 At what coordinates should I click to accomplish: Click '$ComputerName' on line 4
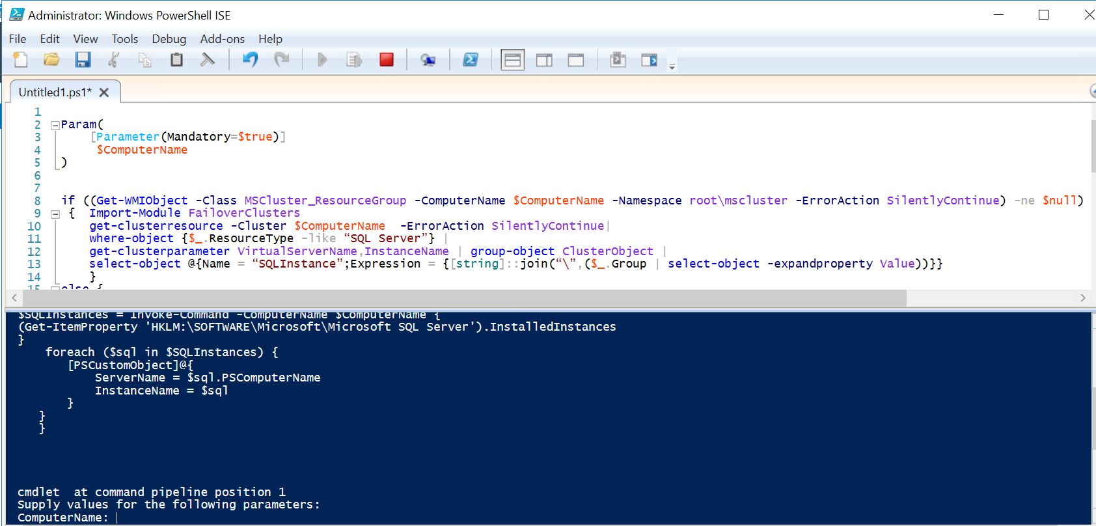pyautogui.click(x=142, y=150)
